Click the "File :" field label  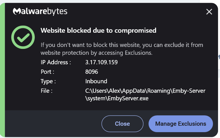pyautogui.click(x=47, y=91)
